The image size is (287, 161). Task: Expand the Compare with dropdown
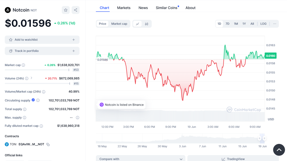(141, 159)
